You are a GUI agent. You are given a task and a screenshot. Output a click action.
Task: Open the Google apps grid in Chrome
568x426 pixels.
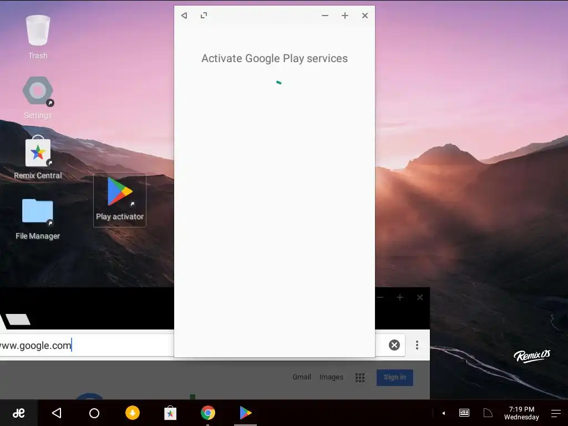359,377
